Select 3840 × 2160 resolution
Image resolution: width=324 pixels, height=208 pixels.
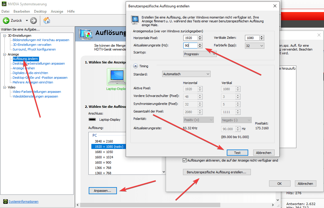point(104,141)
